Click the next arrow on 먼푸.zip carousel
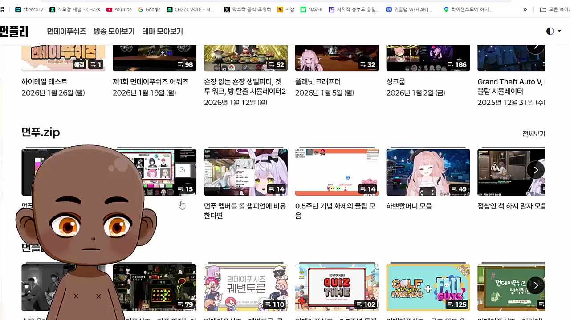 pyautogui.click(x=536, y=170)
